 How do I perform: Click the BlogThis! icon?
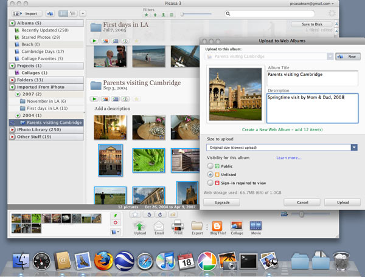[216, 227]
